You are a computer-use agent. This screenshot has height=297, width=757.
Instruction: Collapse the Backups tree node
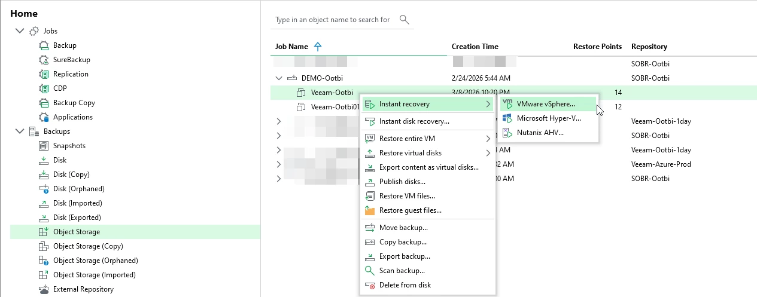click(x=20, y=131)
